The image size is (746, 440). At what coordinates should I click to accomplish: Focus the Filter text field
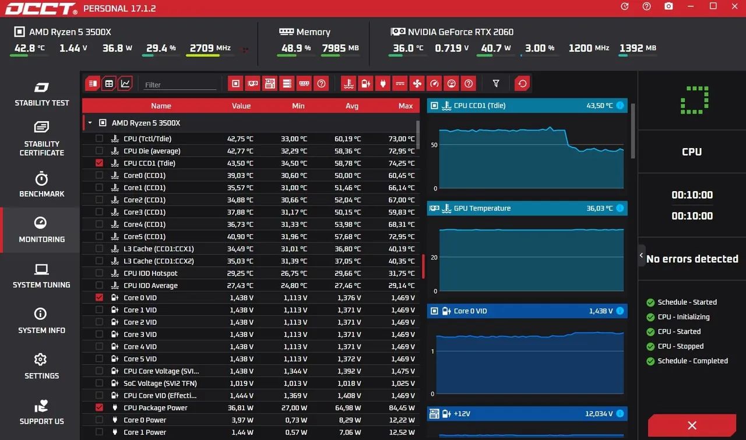click(180, 85)
